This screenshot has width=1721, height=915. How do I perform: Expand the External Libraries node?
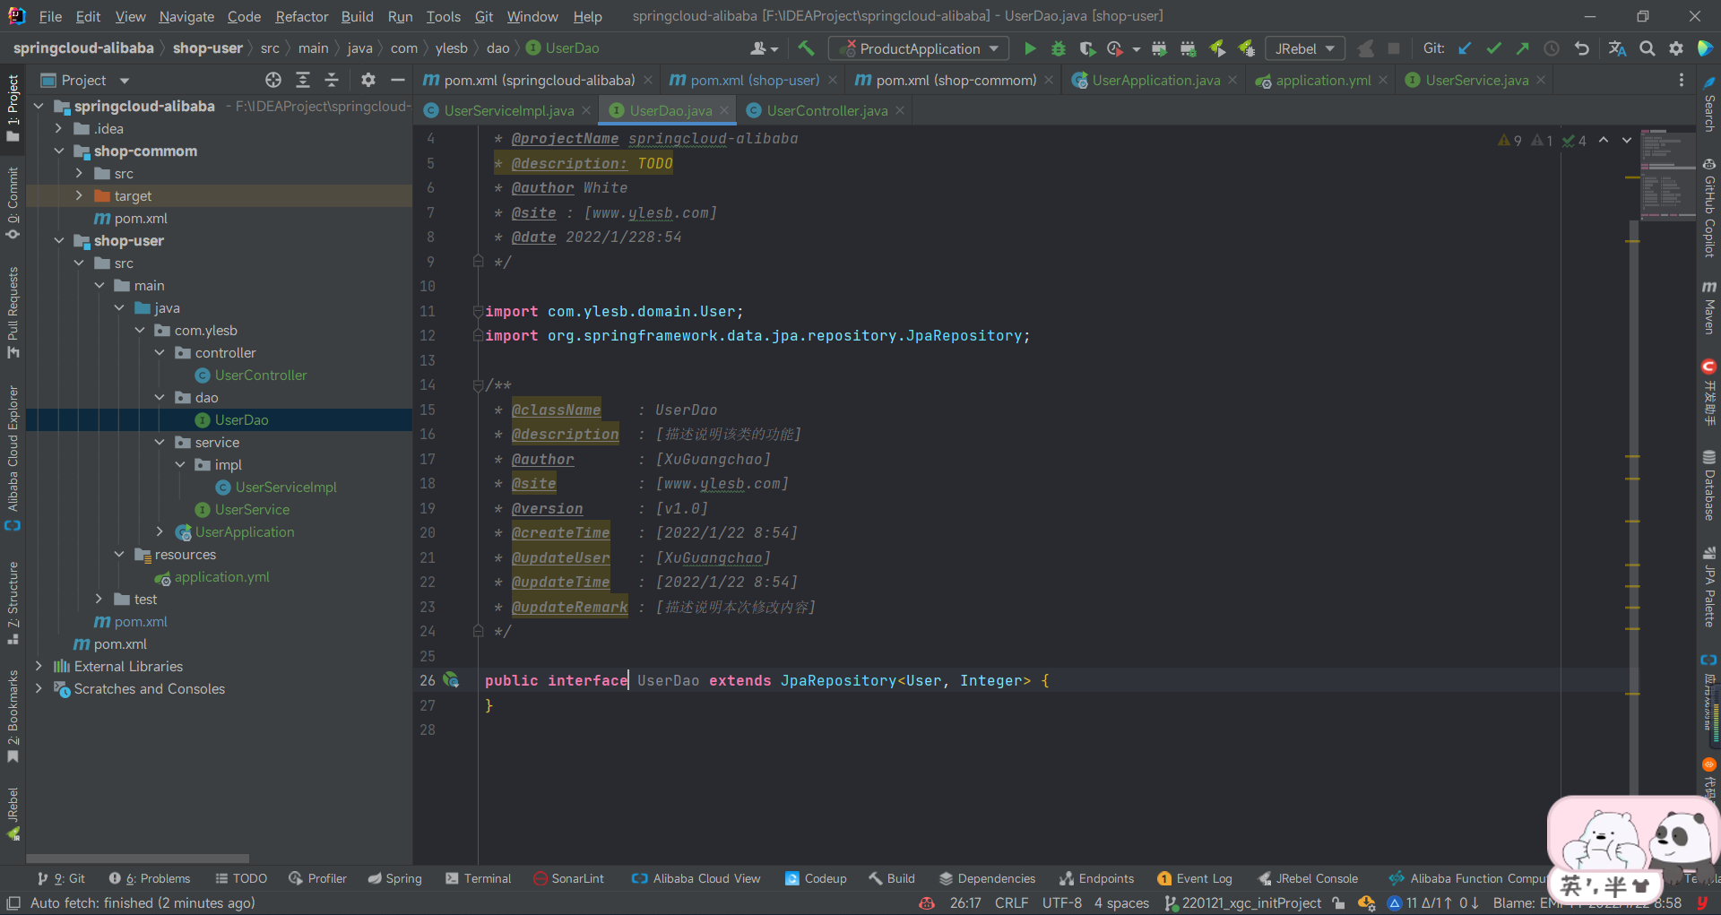coord(39,666)
